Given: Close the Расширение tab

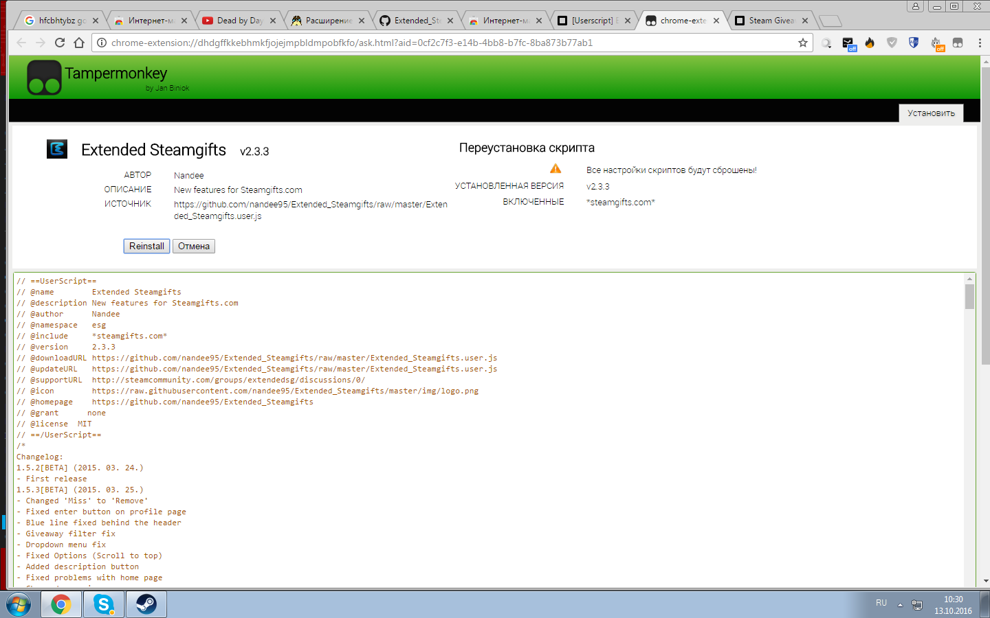Looking at the screenshot, I should coord(362,21).
